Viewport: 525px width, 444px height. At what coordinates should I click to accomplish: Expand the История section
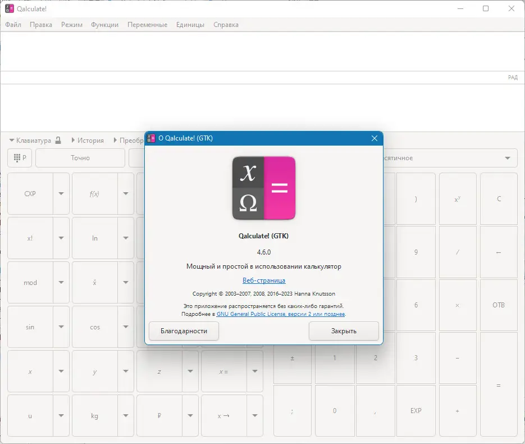[88, 141]
